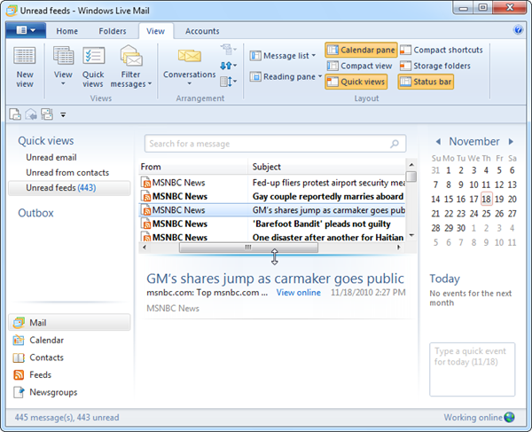Switch to the Accounts ribbon tab
This screenshot has height=432, width=532.
click(x=202, y=31)
